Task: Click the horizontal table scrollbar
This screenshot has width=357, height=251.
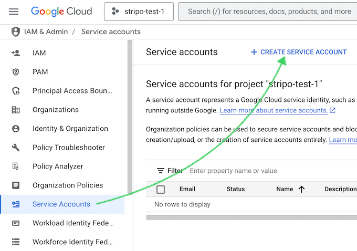Action: click(251, 216)
